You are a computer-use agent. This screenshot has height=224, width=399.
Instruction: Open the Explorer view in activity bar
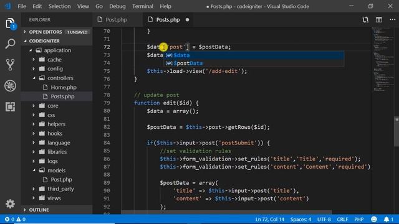point(10,24)
